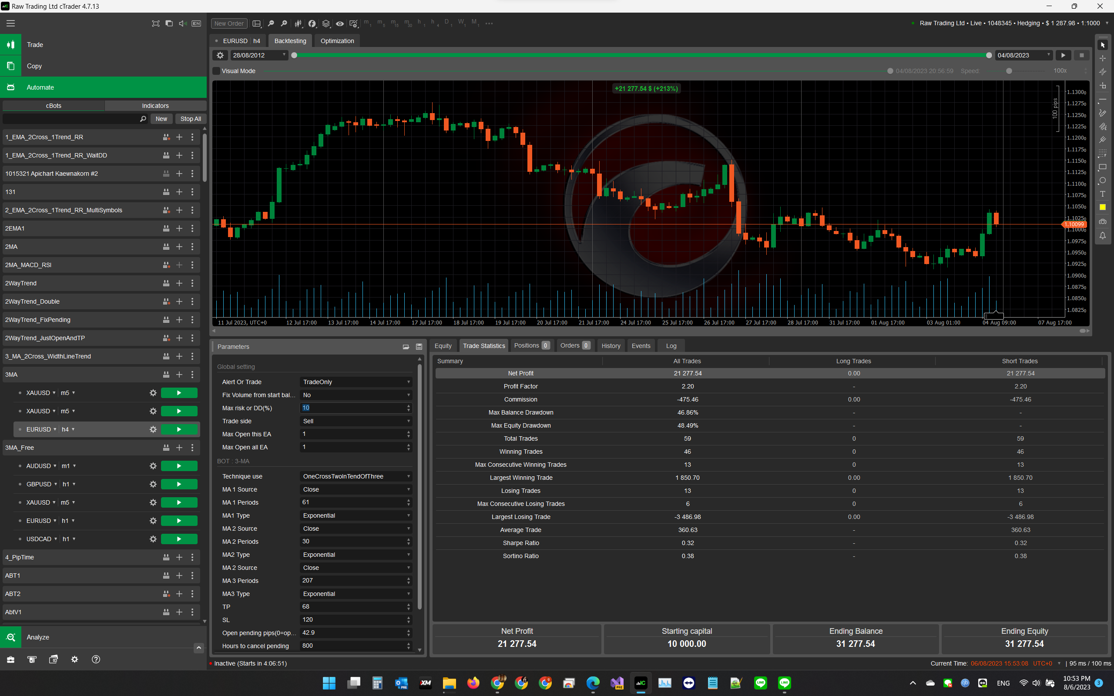The height and width of the screenshot is (696, 1114).
Task: Adjust the backtest speed slider handle
Action: click(x=1009, y=71)
